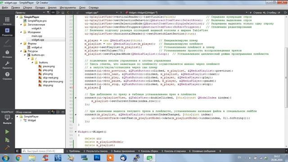288x162 pixels.
Task: Split the Projects panel
Action: [58, 13]
